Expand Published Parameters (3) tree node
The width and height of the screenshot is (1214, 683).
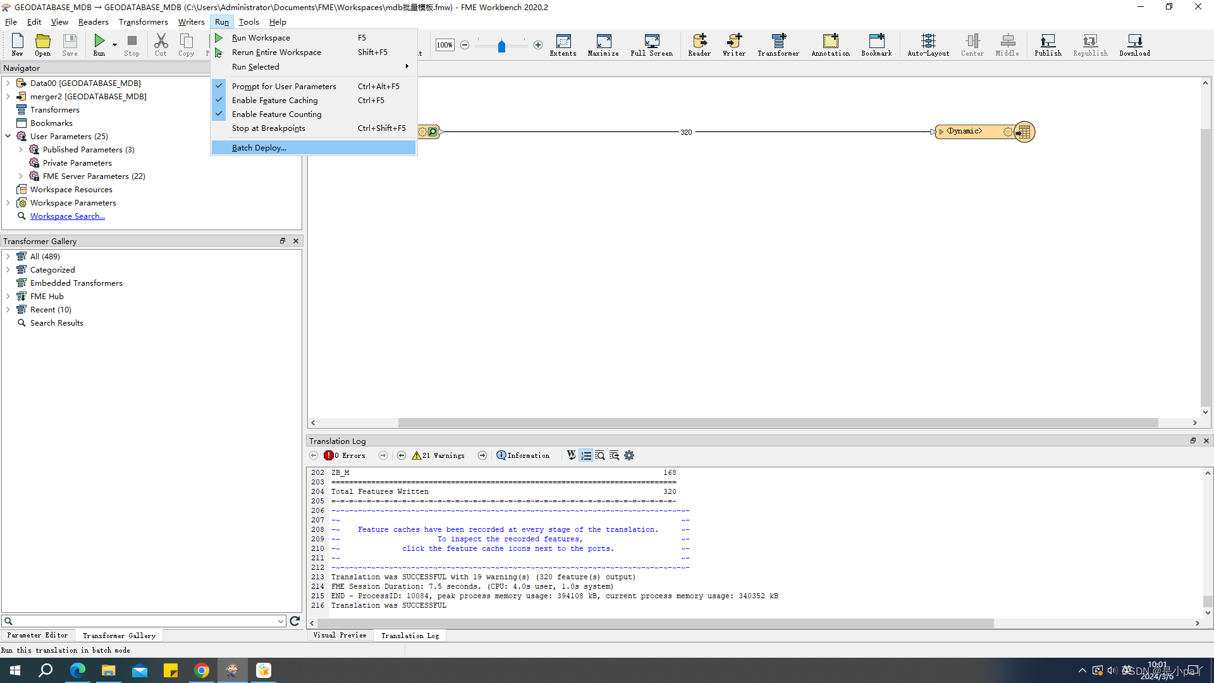tap(21, 150)
